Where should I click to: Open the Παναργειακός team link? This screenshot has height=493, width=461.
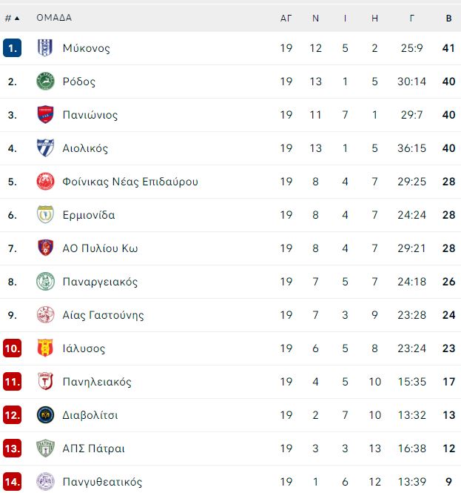(100, 282)
